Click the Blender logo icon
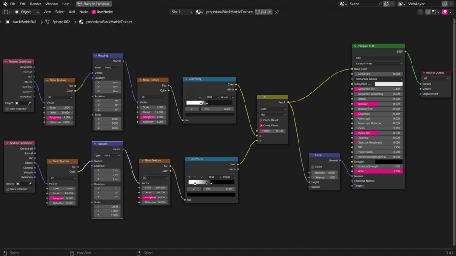This screenshot has height=256, width=456. (x=5, y=4)
